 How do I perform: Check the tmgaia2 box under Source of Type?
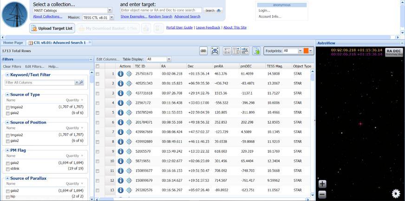coord(8,107)
